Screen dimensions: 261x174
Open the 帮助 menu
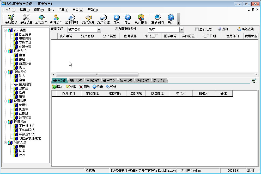coord(92,10)
